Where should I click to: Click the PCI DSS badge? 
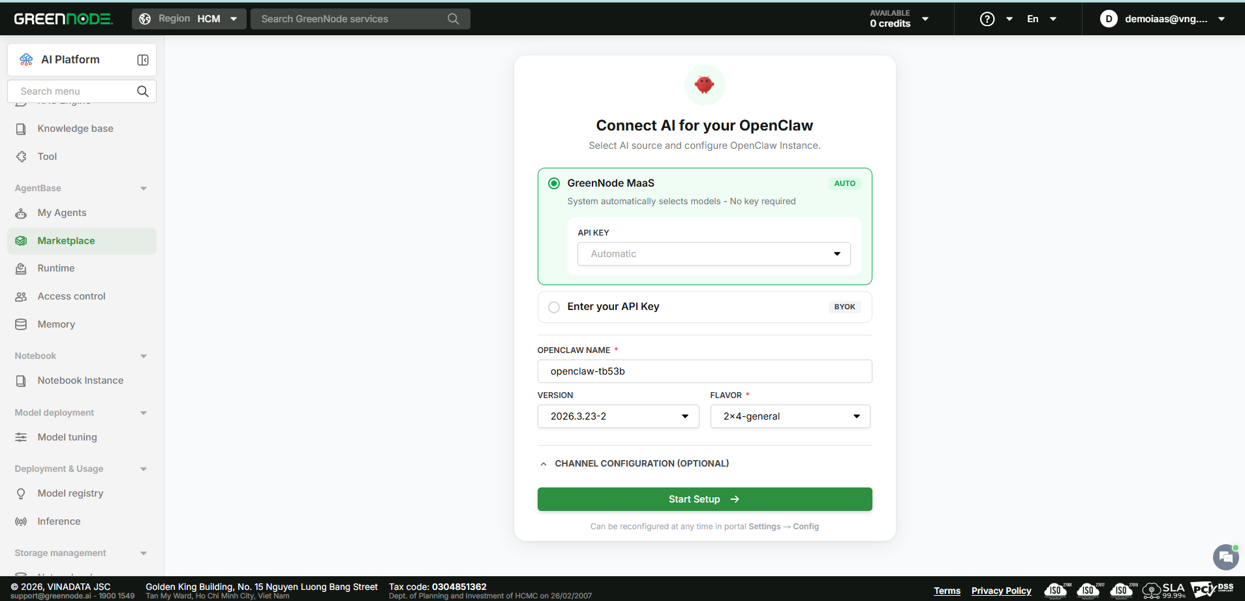click(x=1212, y=589)
